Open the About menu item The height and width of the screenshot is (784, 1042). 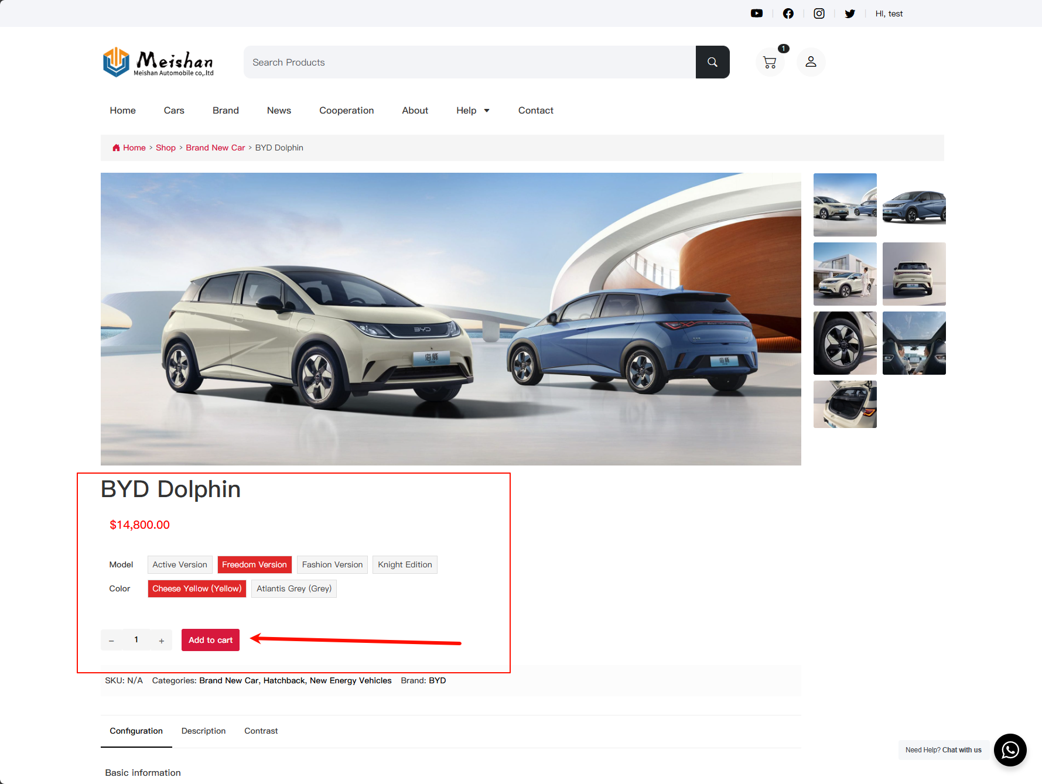tap(415, 111)
